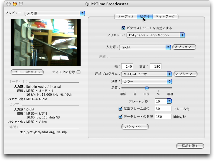
Task: Toggle データレートの制限 checkbox
Action: [x=120, y=117]
